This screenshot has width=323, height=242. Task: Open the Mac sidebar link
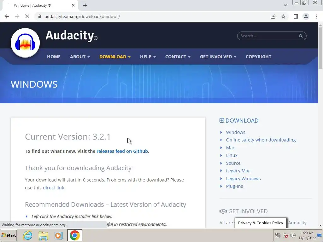coord(230,148)
